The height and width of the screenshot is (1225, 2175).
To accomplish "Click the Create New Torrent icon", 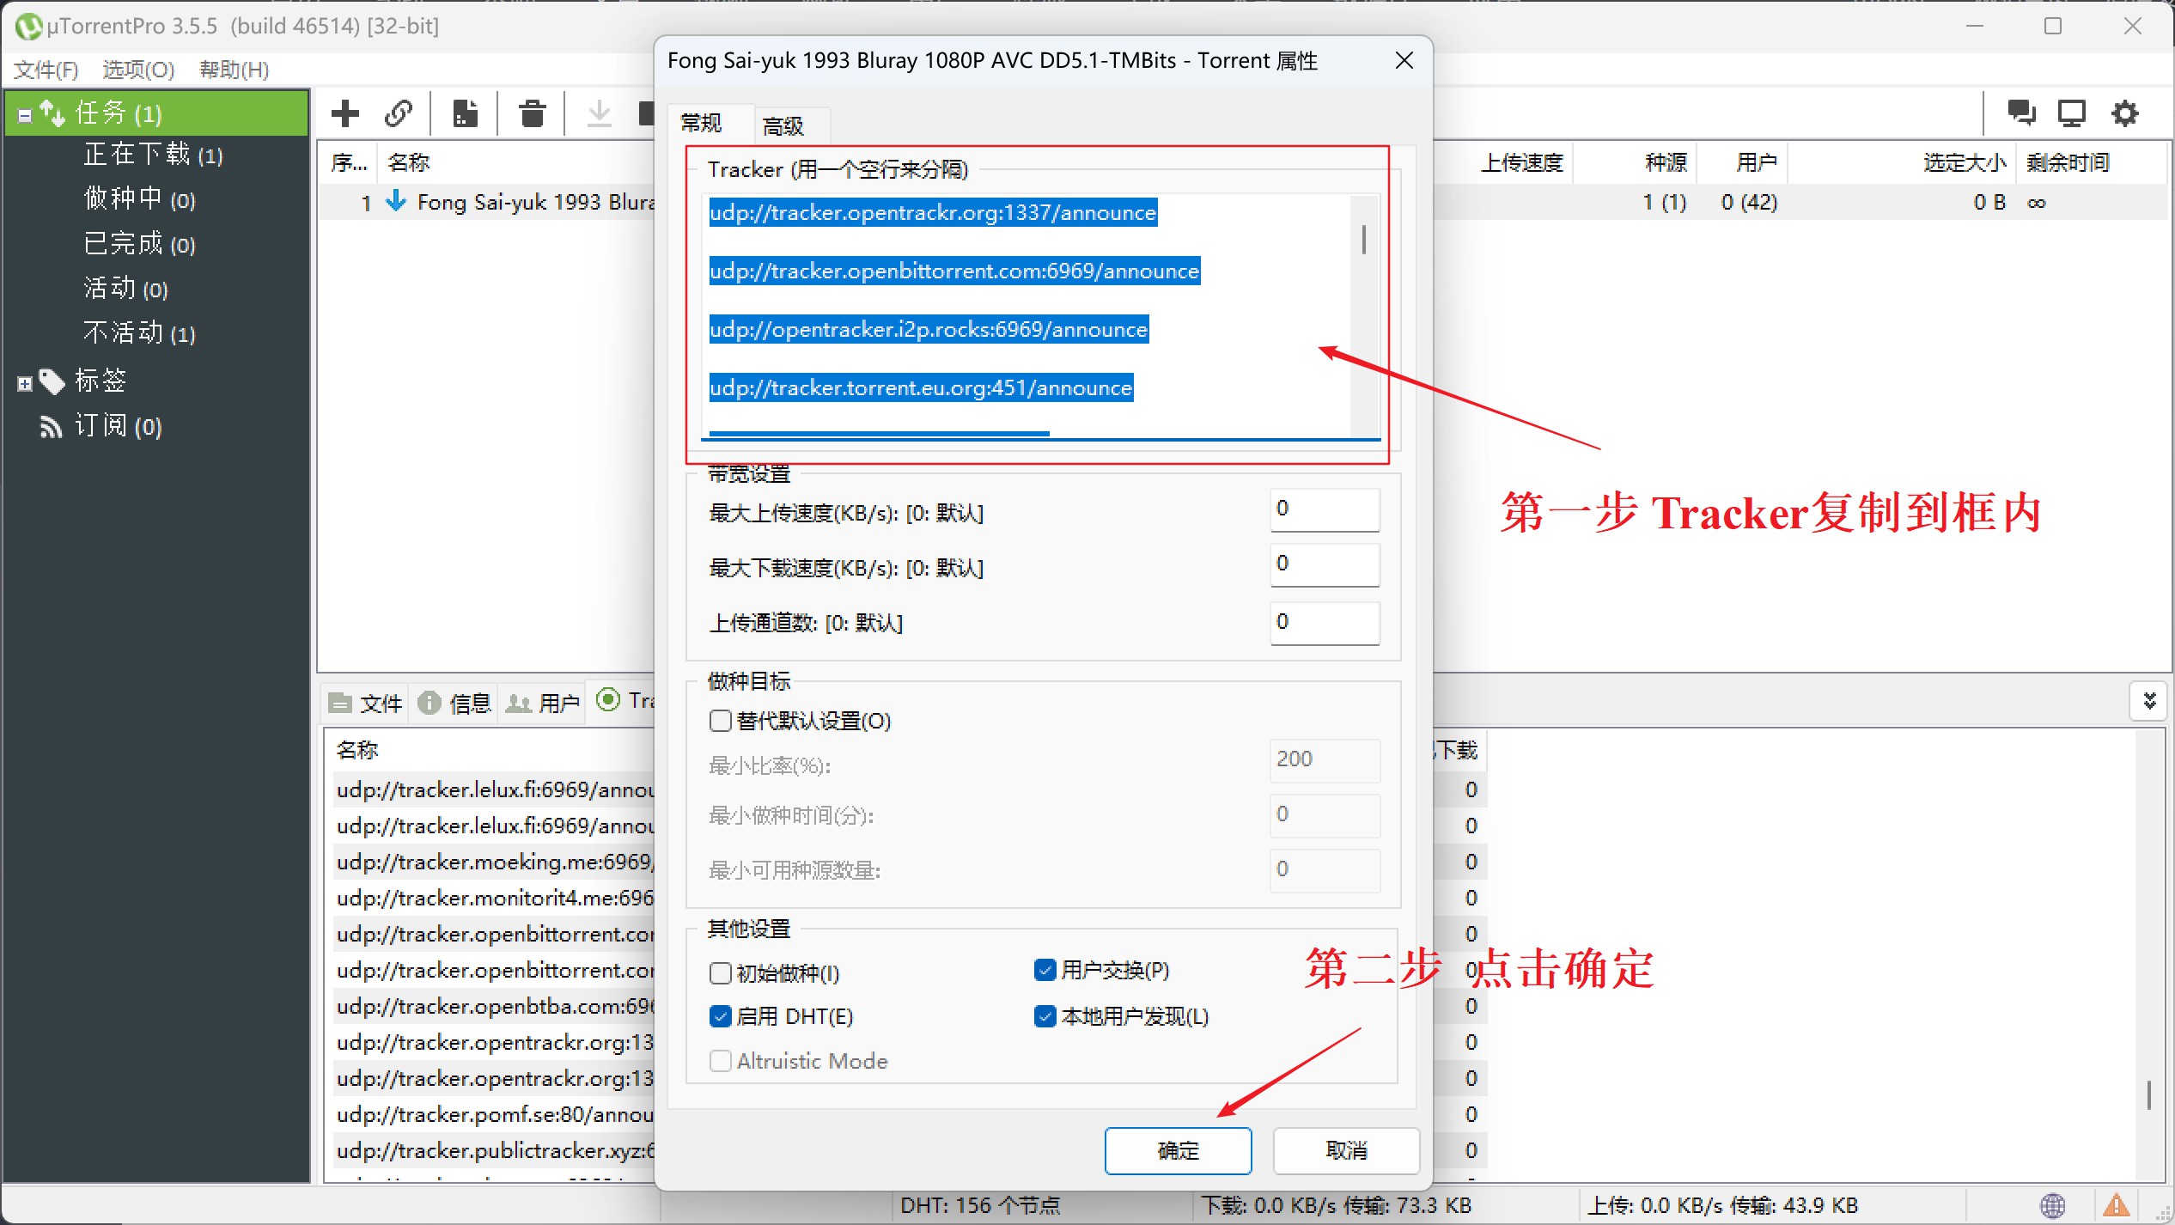I will (465, 113).
